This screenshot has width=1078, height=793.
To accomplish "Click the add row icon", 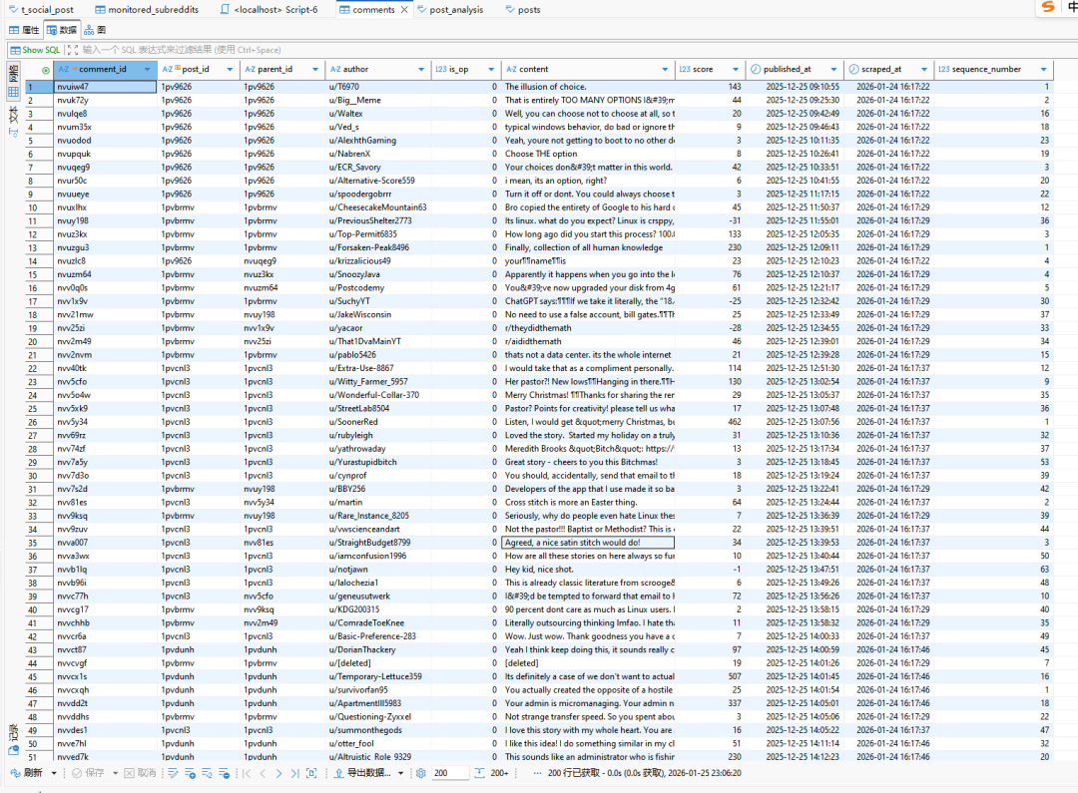I will click(x=189, y=773).
